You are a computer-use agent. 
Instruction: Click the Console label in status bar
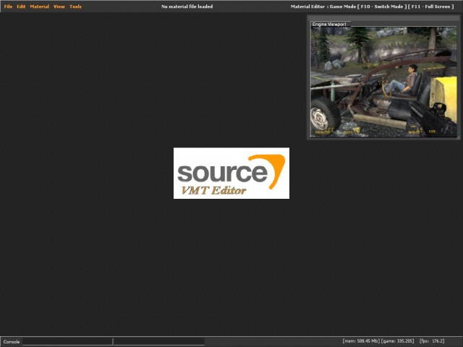tap(12, 342)
